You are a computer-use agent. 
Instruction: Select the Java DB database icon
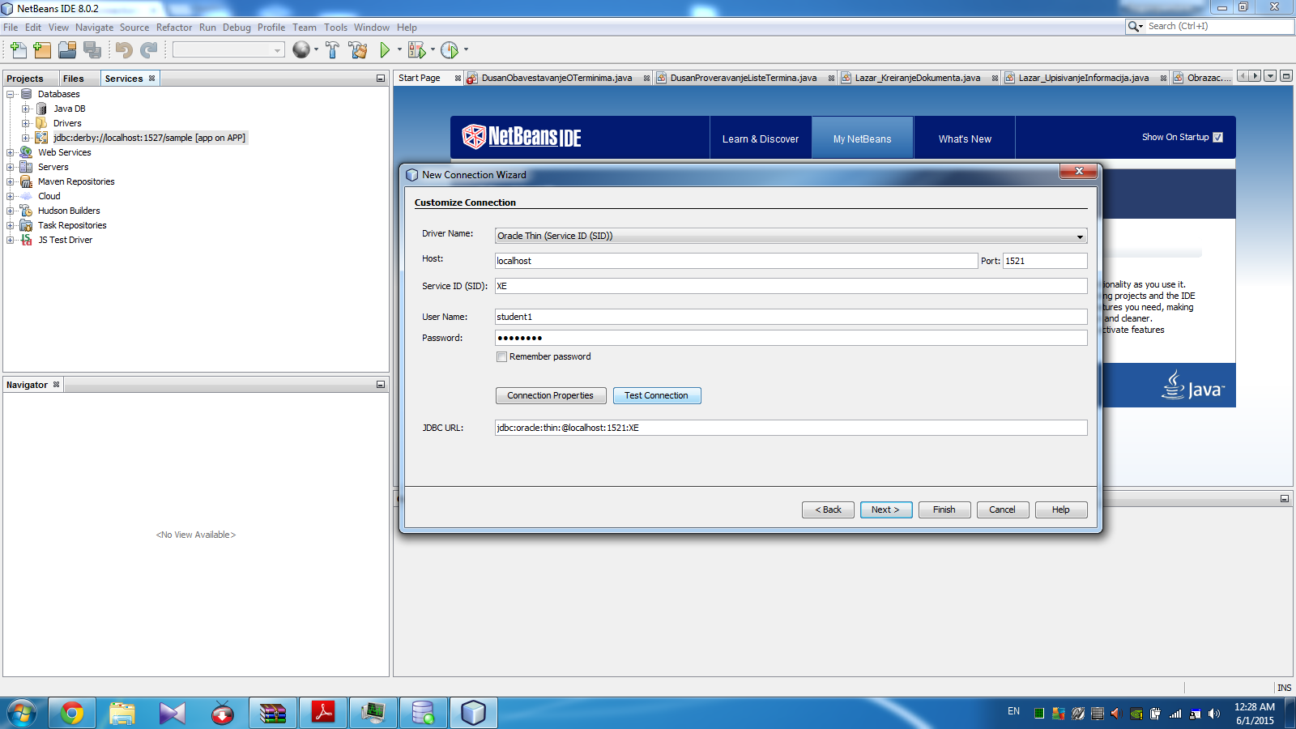[41, 109]
